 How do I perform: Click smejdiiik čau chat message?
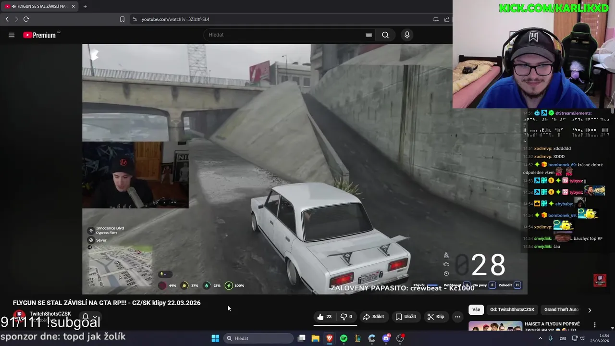tap(547, 247)
